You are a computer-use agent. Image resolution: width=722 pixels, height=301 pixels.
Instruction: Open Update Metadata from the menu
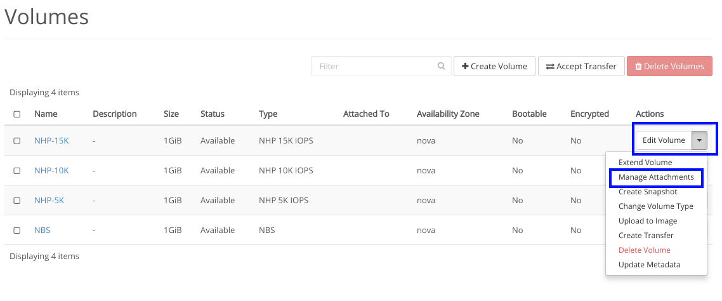pyautogui.click(x=649, y=265)
